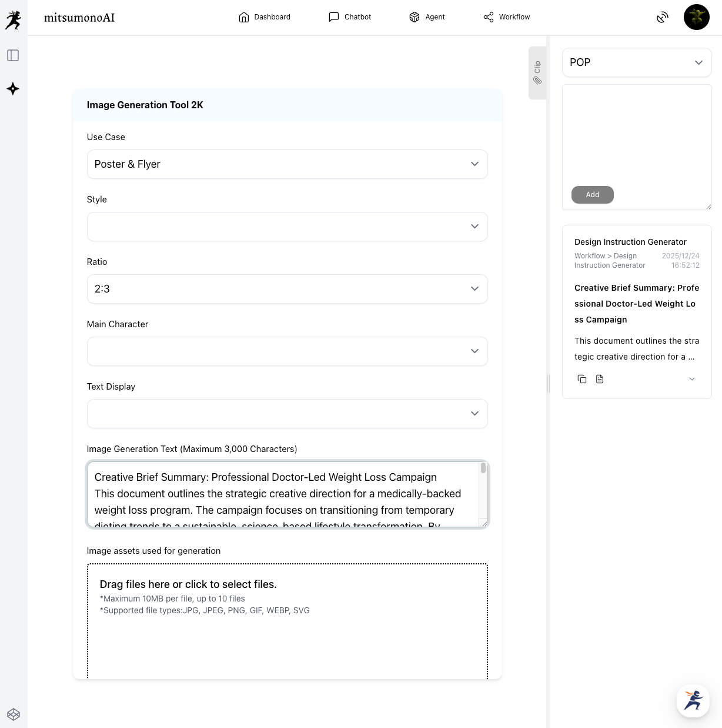
Task: Open the cube icon at the sidebar bottom
Action: (x=14, y=714)
